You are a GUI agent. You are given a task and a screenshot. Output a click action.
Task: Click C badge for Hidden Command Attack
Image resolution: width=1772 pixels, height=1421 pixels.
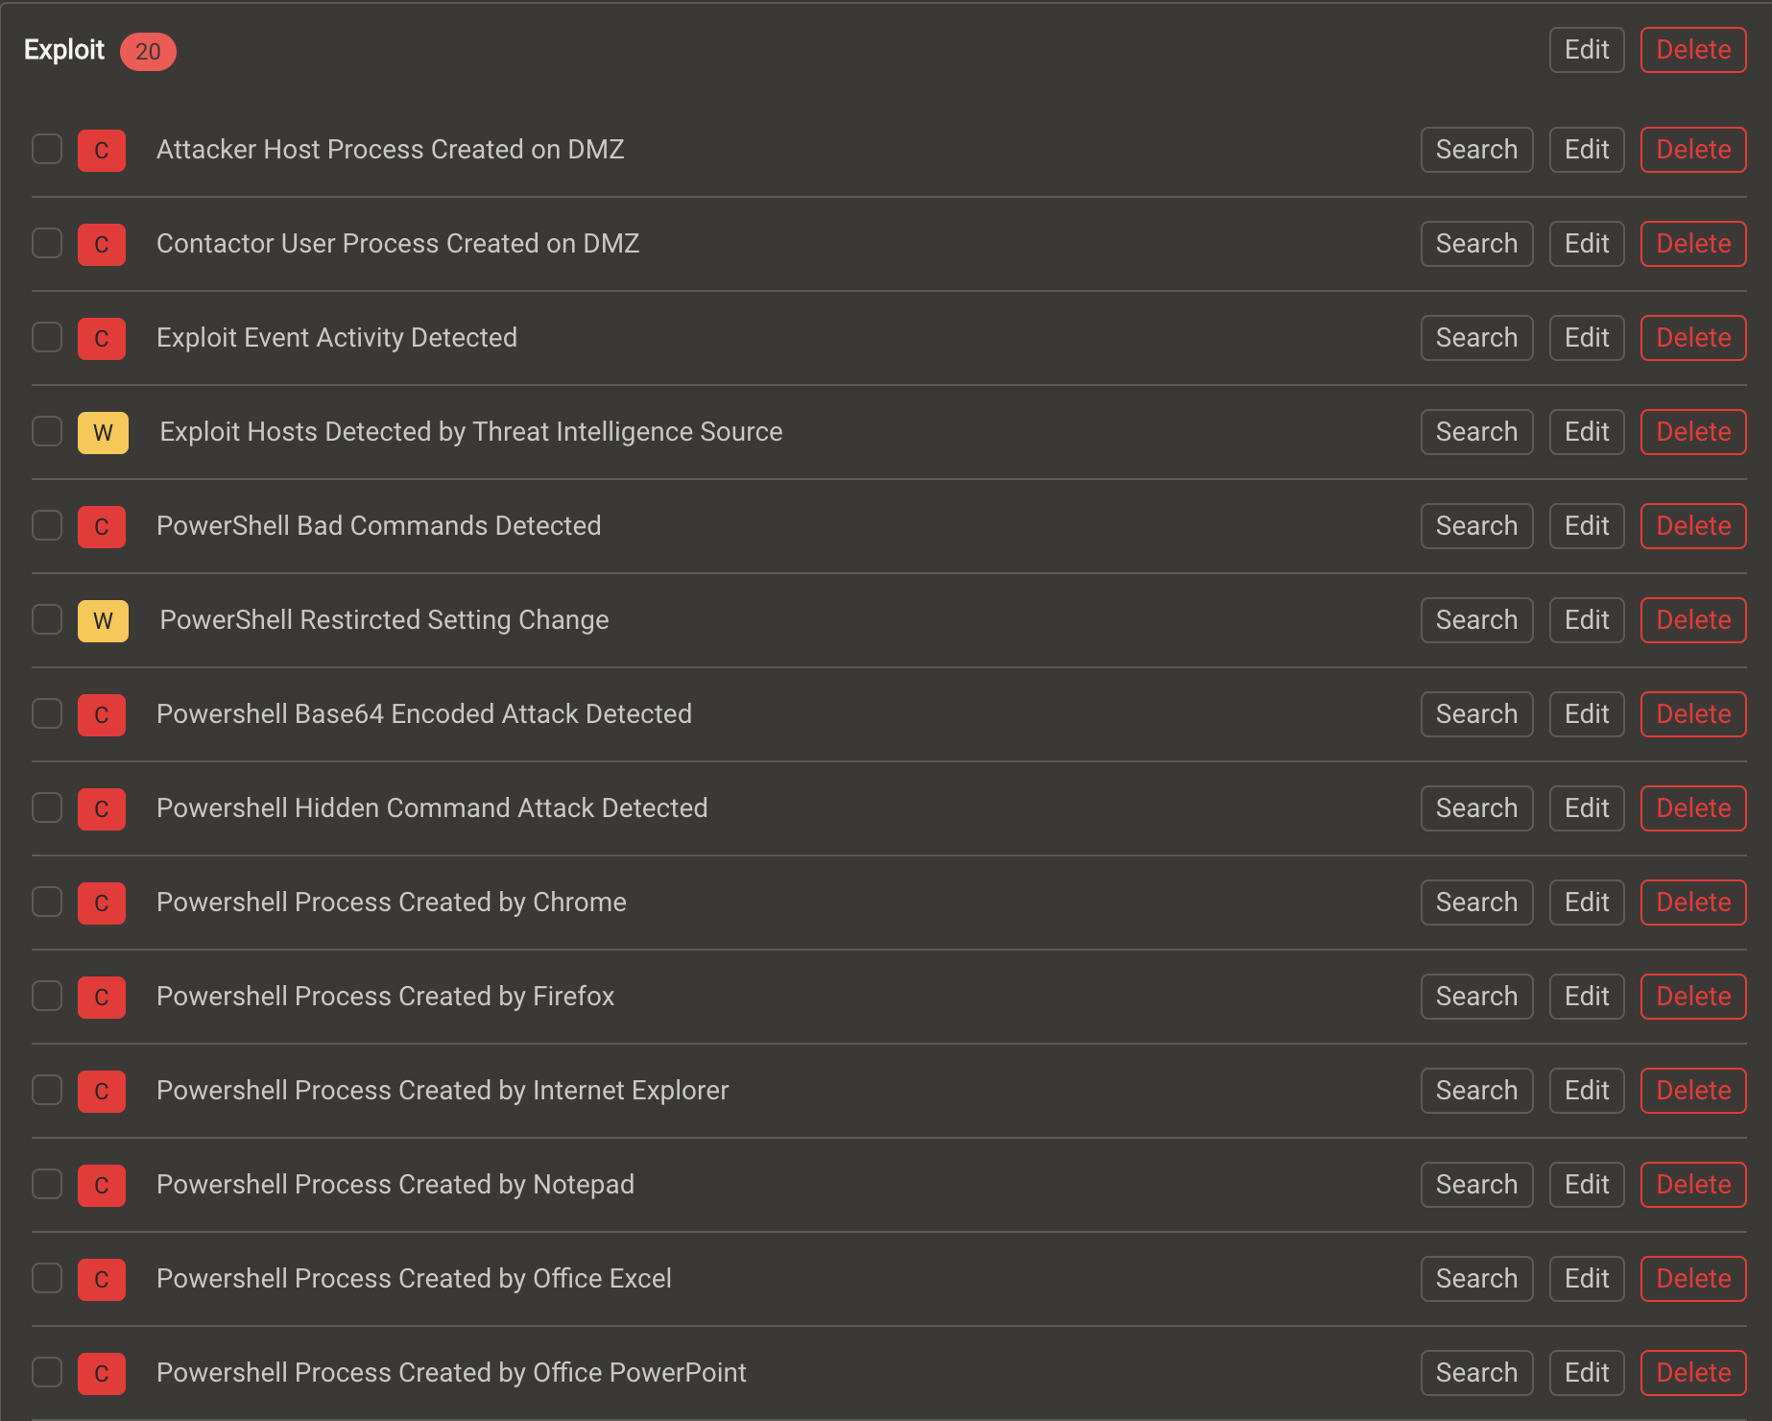pos(102,808)
